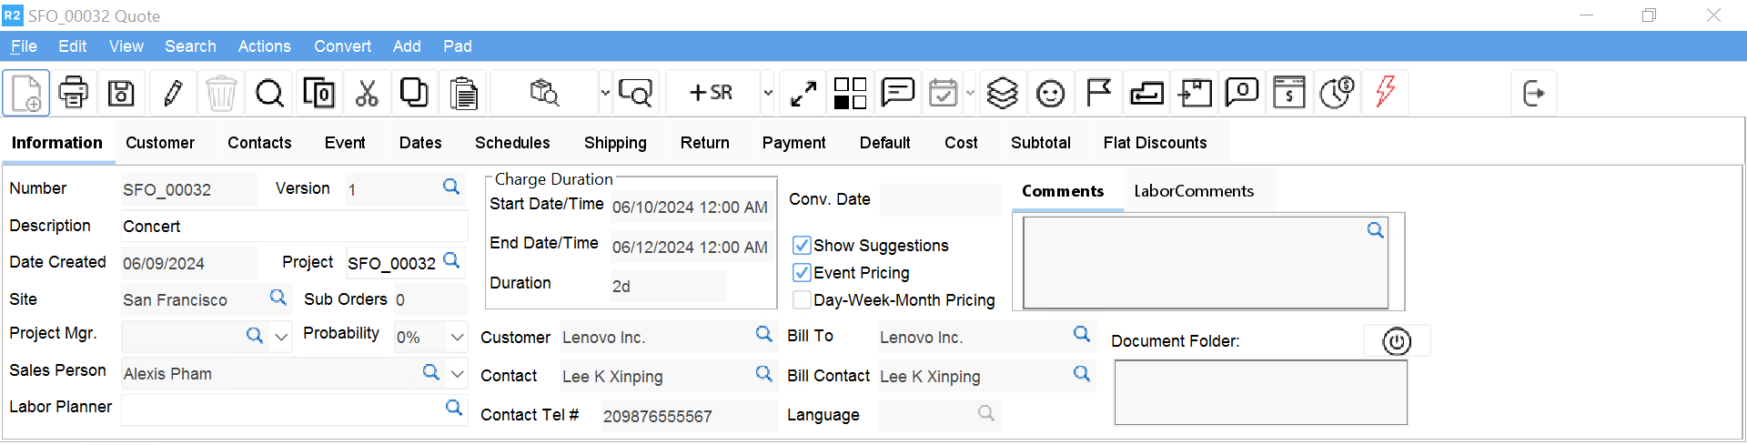Screen dimensions: 1747x445
Task: Enable Day-Week-Month Pricing checkbox
Action: click(x=802, y=300)
